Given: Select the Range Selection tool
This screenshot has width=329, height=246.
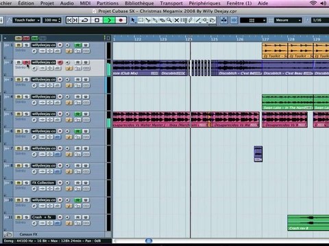Looking at the screenshot, I should coord(141,20).
